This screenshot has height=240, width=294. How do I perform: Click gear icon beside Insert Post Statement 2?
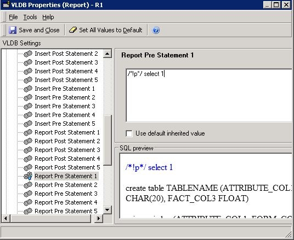28,54
